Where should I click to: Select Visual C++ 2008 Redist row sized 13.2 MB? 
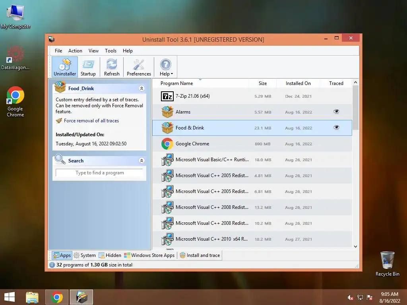(252, 207)
